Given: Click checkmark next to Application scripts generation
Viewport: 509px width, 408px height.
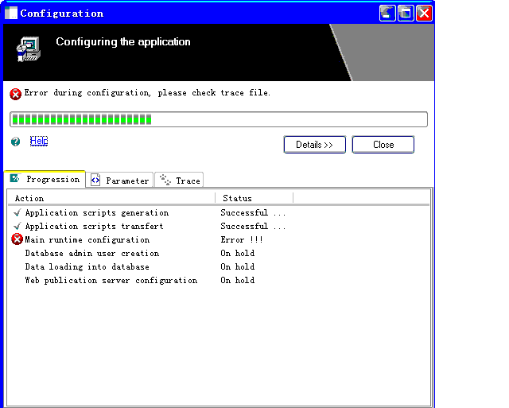Looking at the screenshot, I should [x=17, y=213].
